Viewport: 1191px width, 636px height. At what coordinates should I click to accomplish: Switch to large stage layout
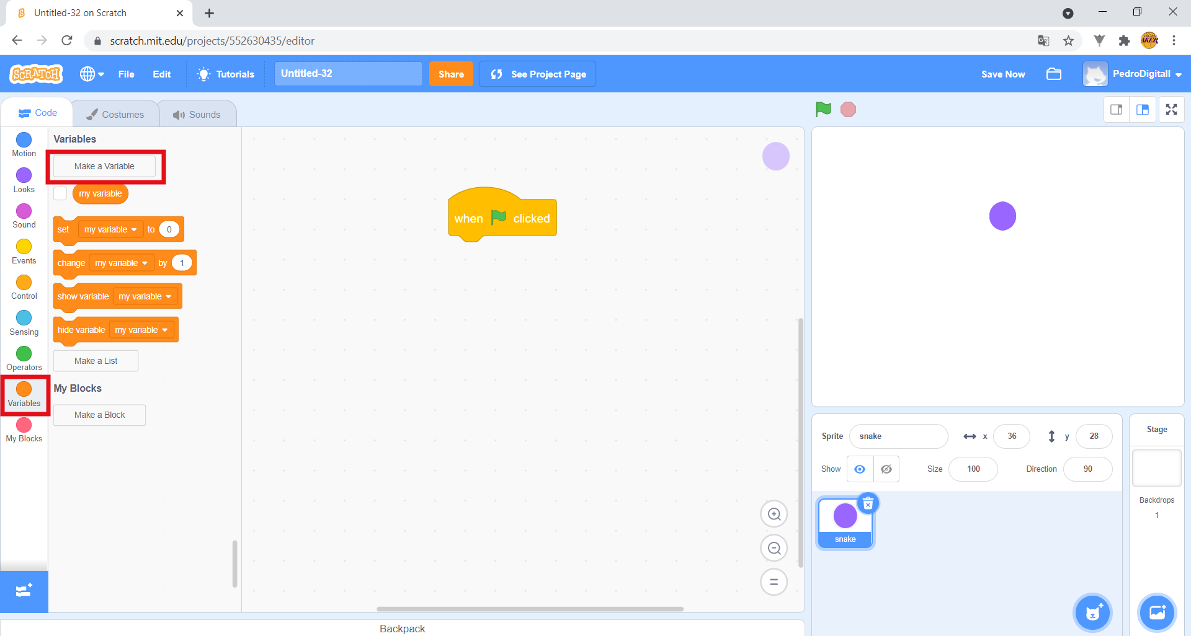(x=1143, y=110)
